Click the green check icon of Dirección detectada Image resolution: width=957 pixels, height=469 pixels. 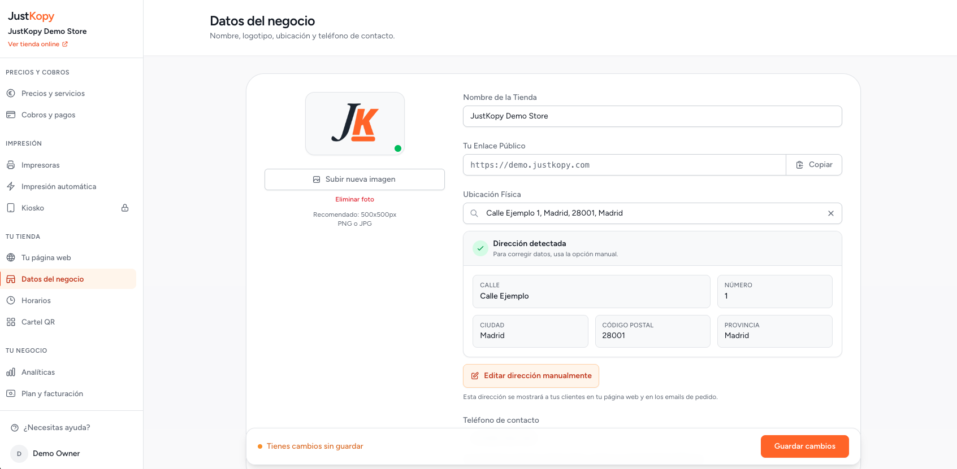coord(480,248)
